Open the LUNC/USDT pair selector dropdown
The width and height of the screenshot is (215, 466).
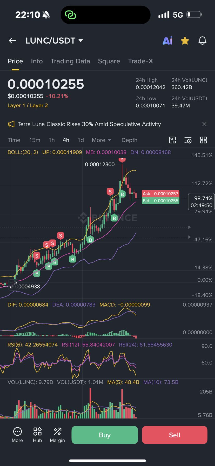click(54, 40)
